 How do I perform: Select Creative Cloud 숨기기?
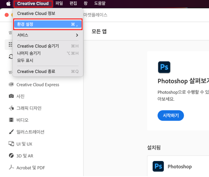48,46
